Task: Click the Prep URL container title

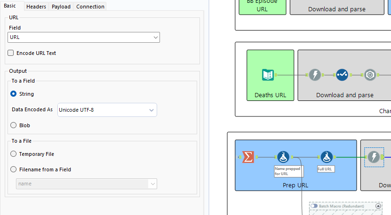Action: pyautogui.click(x=295, y=185)
